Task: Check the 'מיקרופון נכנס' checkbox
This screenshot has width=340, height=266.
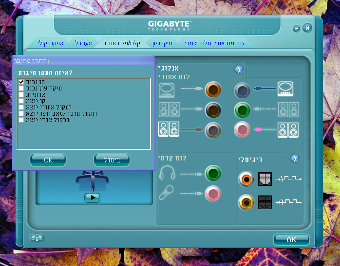Action: click(21, 89)
